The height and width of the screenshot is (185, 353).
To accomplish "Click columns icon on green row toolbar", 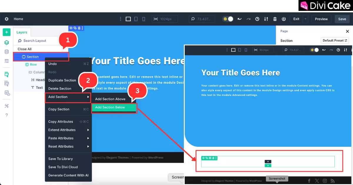I will [210, 158].
